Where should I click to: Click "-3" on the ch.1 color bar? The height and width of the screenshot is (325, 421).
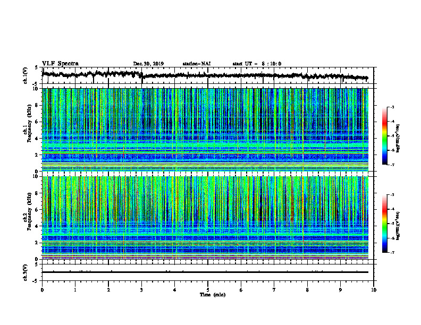tap(392, 107)
